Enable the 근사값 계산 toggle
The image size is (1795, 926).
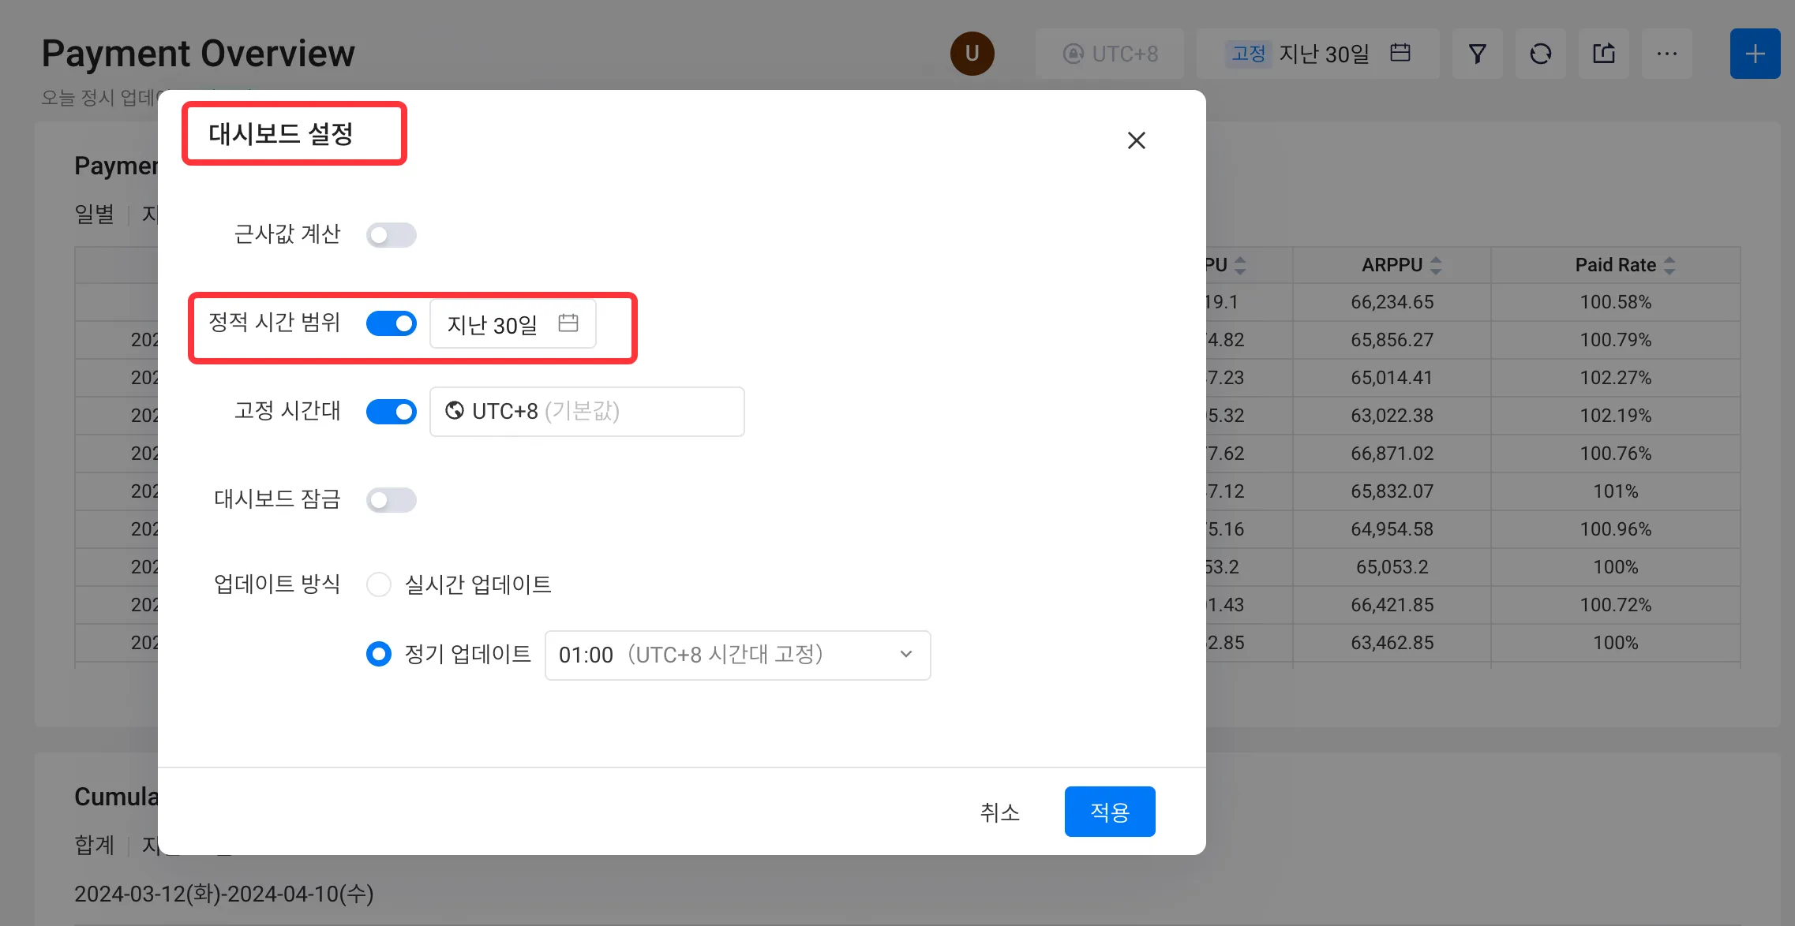coord(391,235)
